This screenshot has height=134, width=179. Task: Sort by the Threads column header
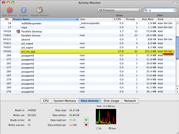131,19
